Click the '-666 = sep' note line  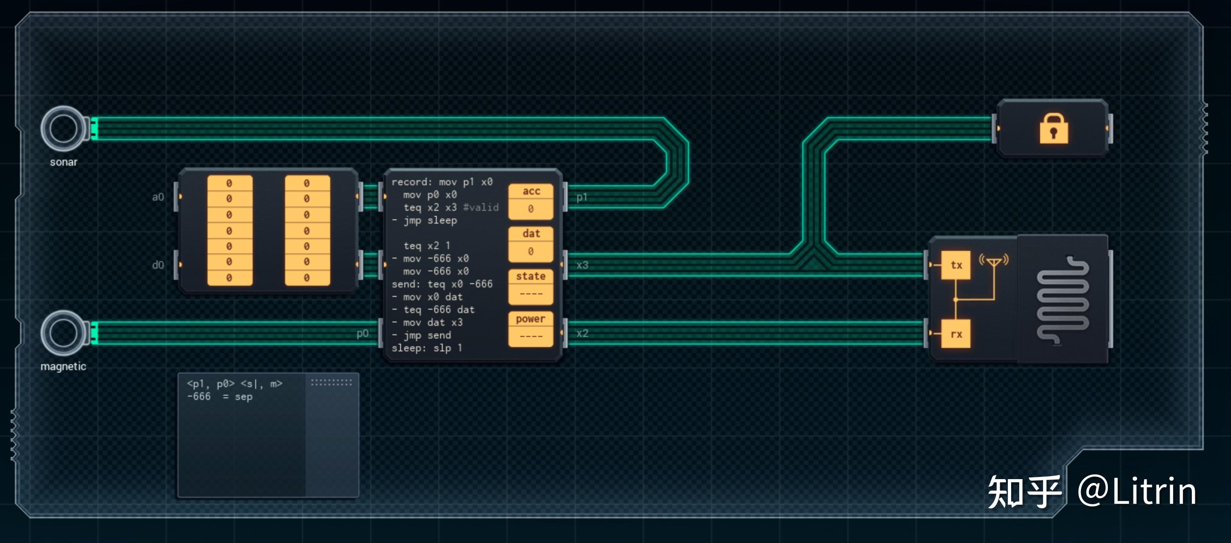click(x=219, y=396)
